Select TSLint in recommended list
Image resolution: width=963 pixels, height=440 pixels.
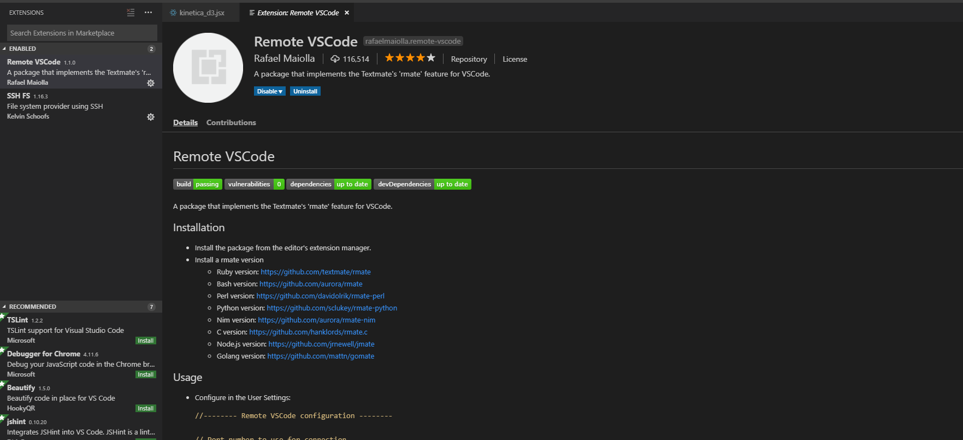coord(81,330)
